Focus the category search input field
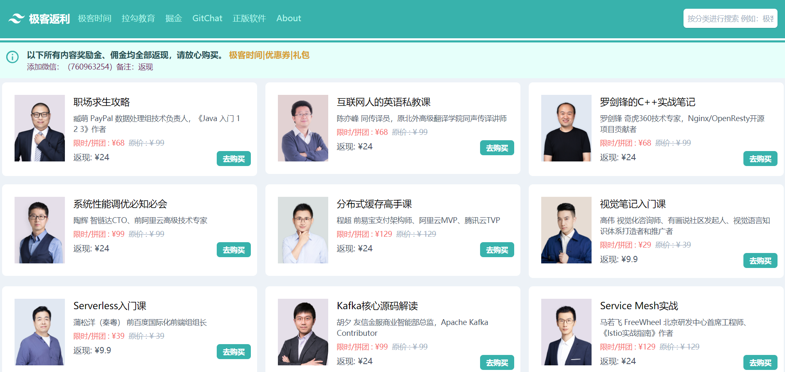Screen dimensions: 785x372 (730, 18)
